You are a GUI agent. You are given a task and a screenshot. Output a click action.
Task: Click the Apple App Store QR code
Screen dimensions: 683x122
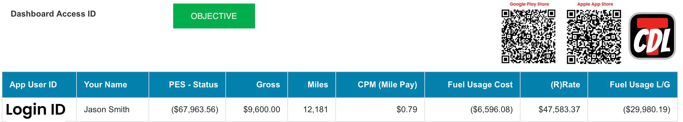(x=594, y=36)
